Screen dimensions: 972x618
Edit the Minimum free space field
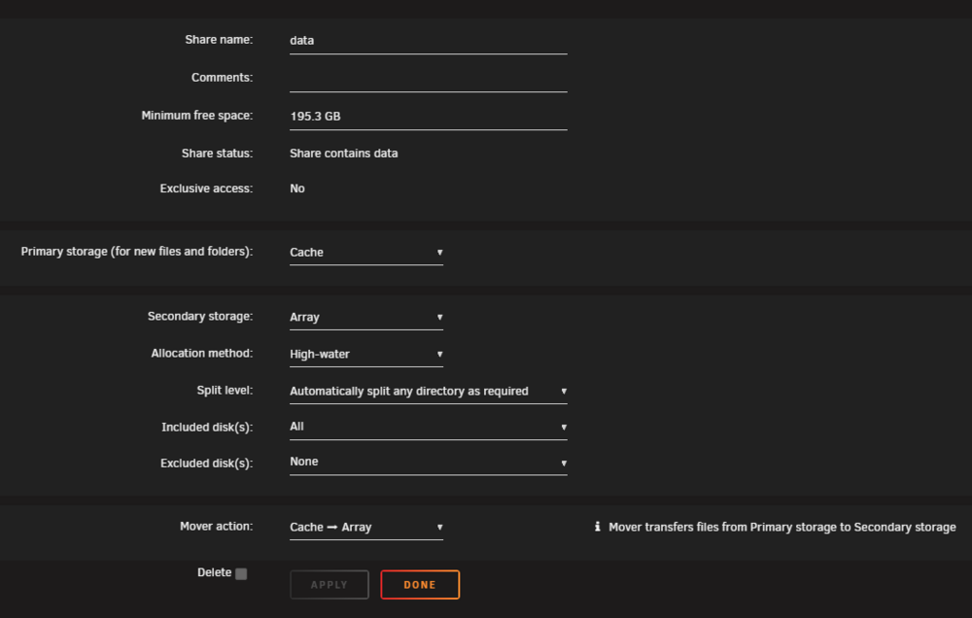pyautogui.click(x=428, y=116)
